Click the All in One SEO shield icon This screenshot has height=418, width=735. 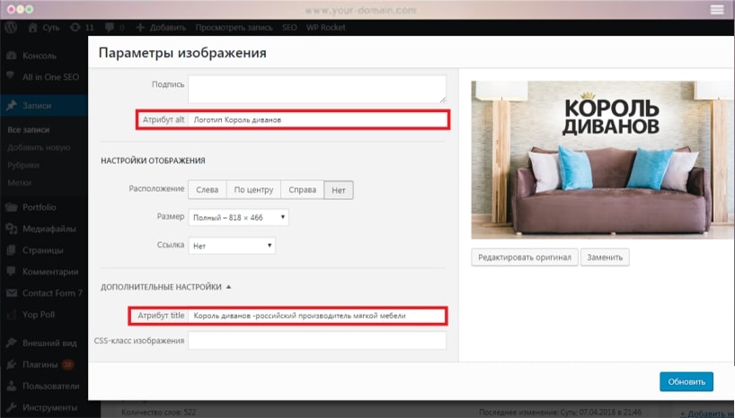coord(12,76)
